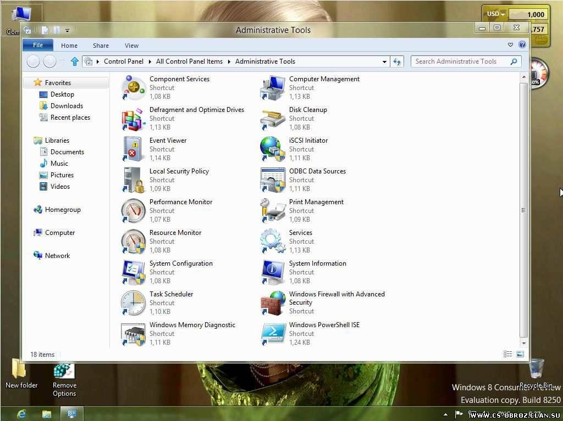Launch Performance Monitor shortcut icon
The width and height of the screenshot is (563, 421).
point(134,210)
